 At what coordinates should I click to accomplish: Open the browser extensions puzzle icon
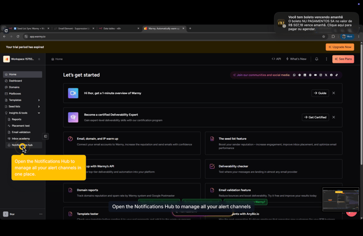[333, 36]
